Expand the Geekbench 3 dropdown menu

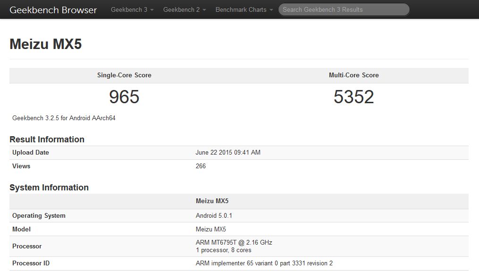tap(132, 10)
